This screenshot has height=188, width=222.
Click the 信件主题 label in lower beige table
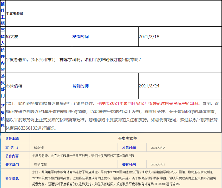coord(12,138)
